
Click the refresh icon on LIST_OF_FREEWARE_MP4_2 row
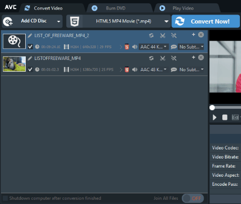(x=152, y=35)
